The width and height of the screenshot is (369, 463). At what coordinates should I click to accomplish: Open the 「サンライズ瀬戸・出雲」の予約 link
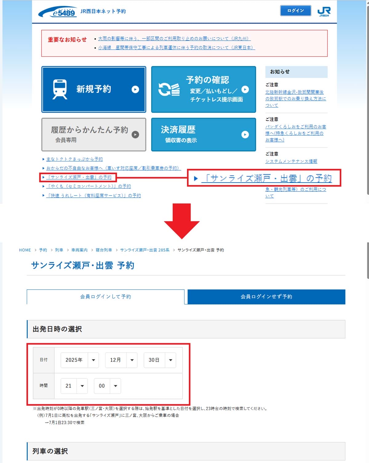click(x=80, y=177)
